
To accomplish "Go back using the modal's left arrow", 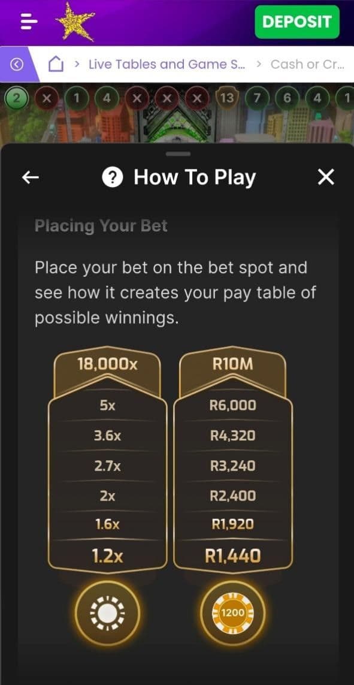I will pyautogui.click(x=28, y=177).
